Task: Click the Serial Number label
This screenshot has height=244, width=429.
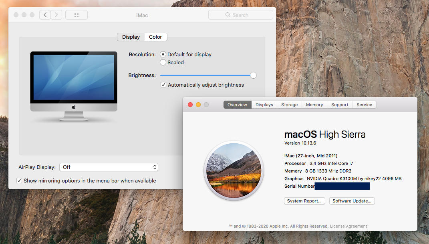Action: pos(299,186)
